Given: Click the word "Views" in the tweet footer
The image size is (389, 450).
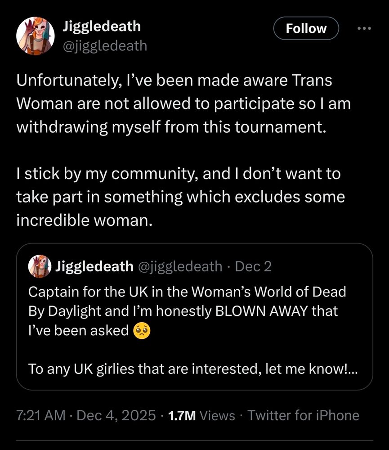Looking at the screenshot, I should pos(217,415).
